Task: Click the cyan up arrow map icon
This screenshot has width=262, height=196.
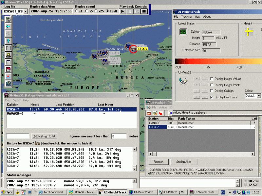Action: click(9, 41)
